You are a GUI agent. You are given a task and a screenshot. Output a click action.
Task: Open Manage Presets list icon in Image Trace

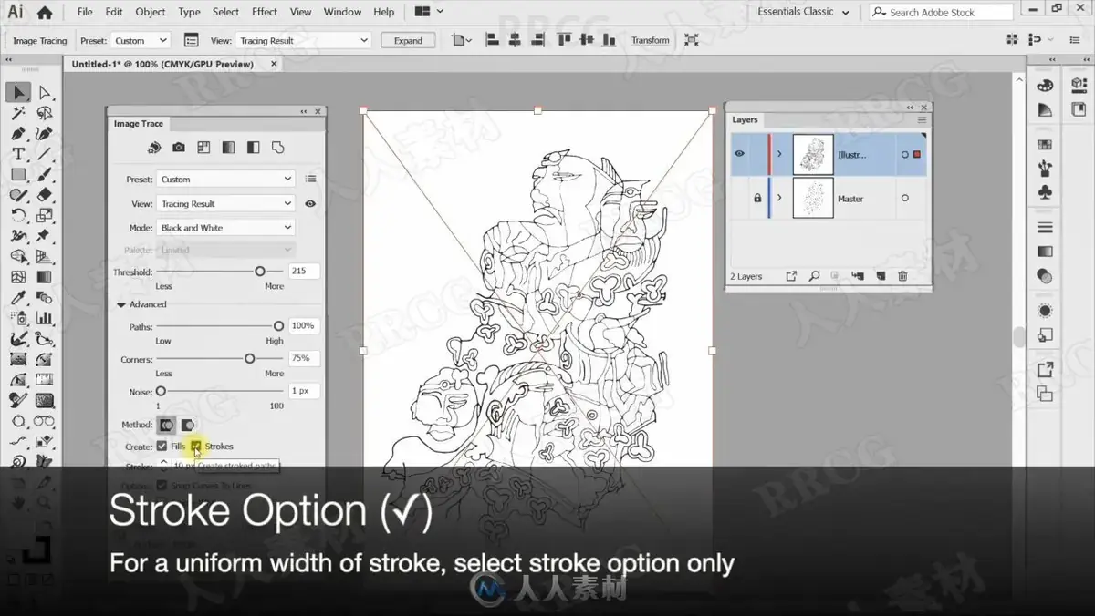pos(310,180)
